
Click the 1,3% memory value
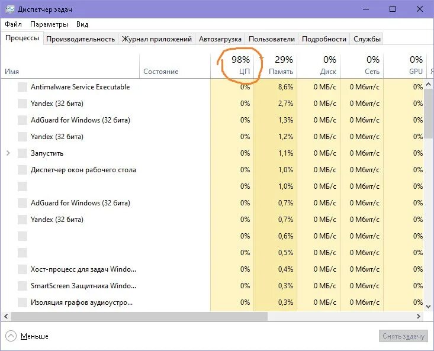coord(285,120)
